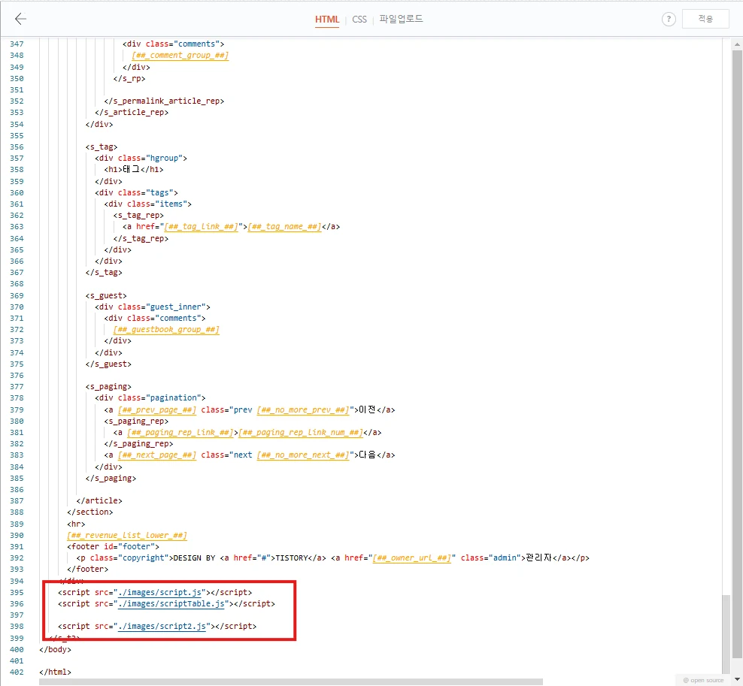Viewport: 743px width, 686px height.
Task: Select the [##_owner_url_##] token
Action: point(412,558)
